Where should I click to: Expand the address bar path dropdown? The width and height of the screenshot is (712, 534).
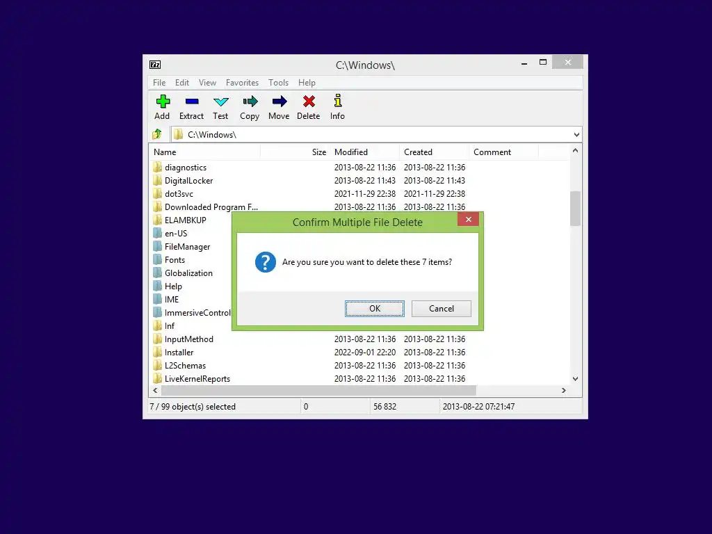(576, 134)
